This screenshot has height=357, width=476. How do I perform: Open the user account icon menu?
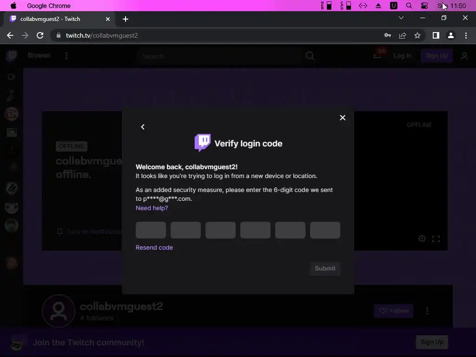(464, 56)
